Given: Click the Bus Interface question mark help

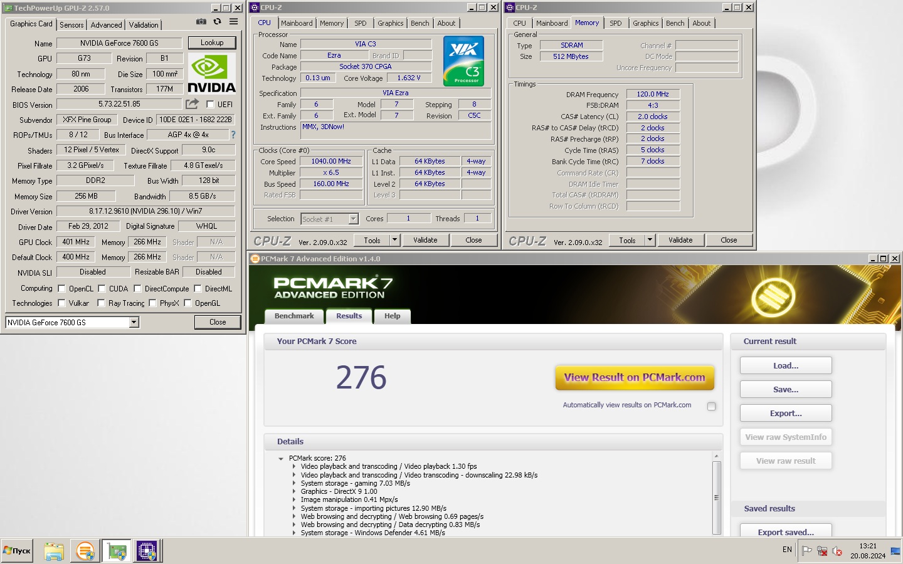Looking at the screenshot, I should [x=233, y=135].
